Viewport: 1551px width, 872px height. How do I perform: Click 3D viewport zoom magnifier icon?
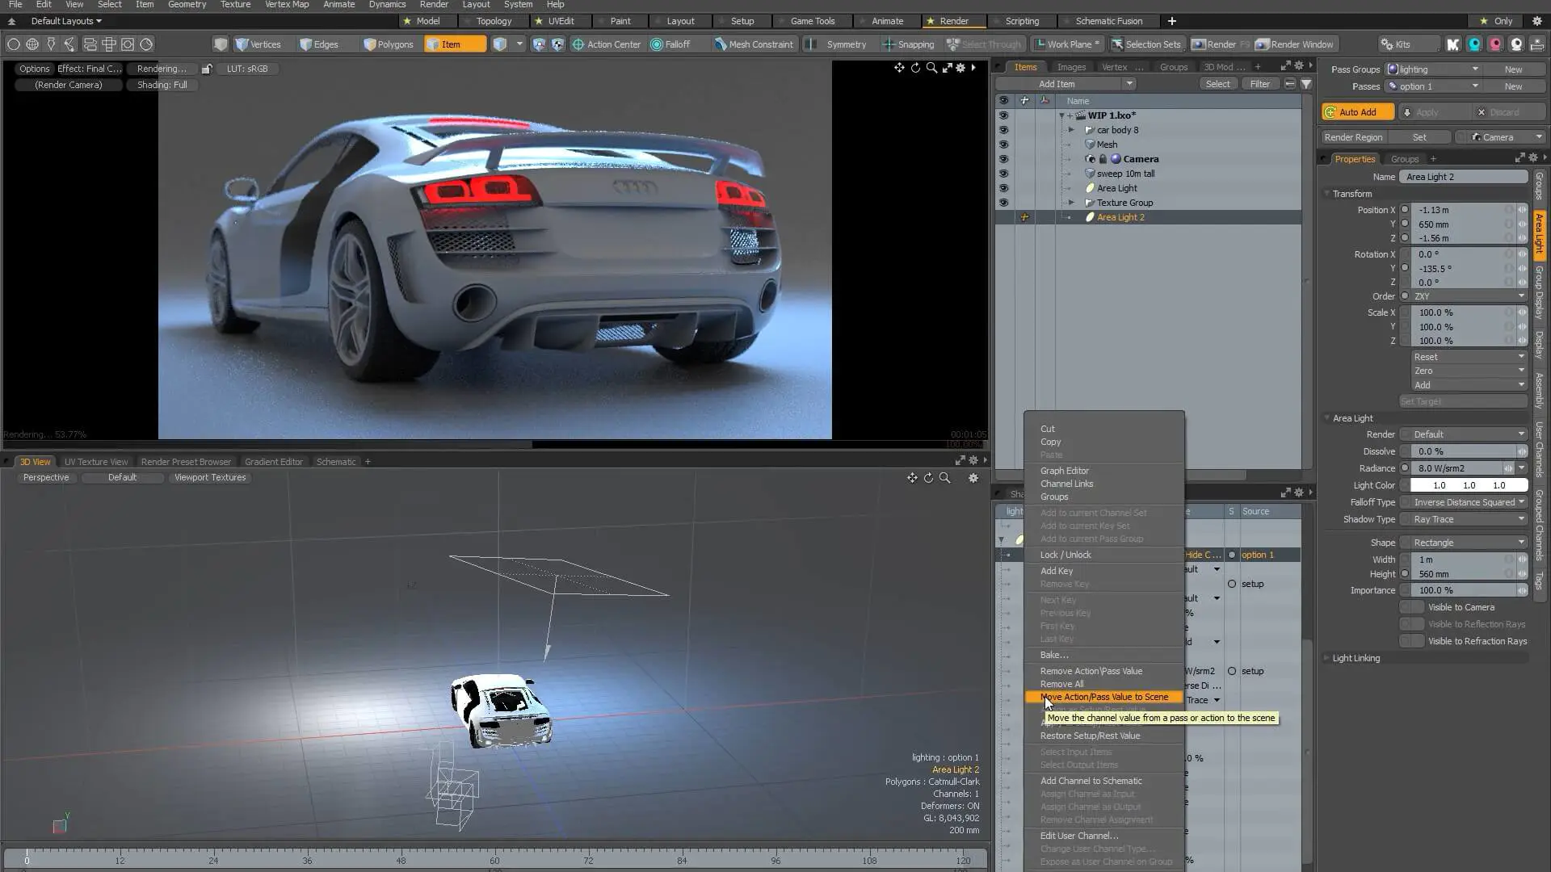coord(944,478)
